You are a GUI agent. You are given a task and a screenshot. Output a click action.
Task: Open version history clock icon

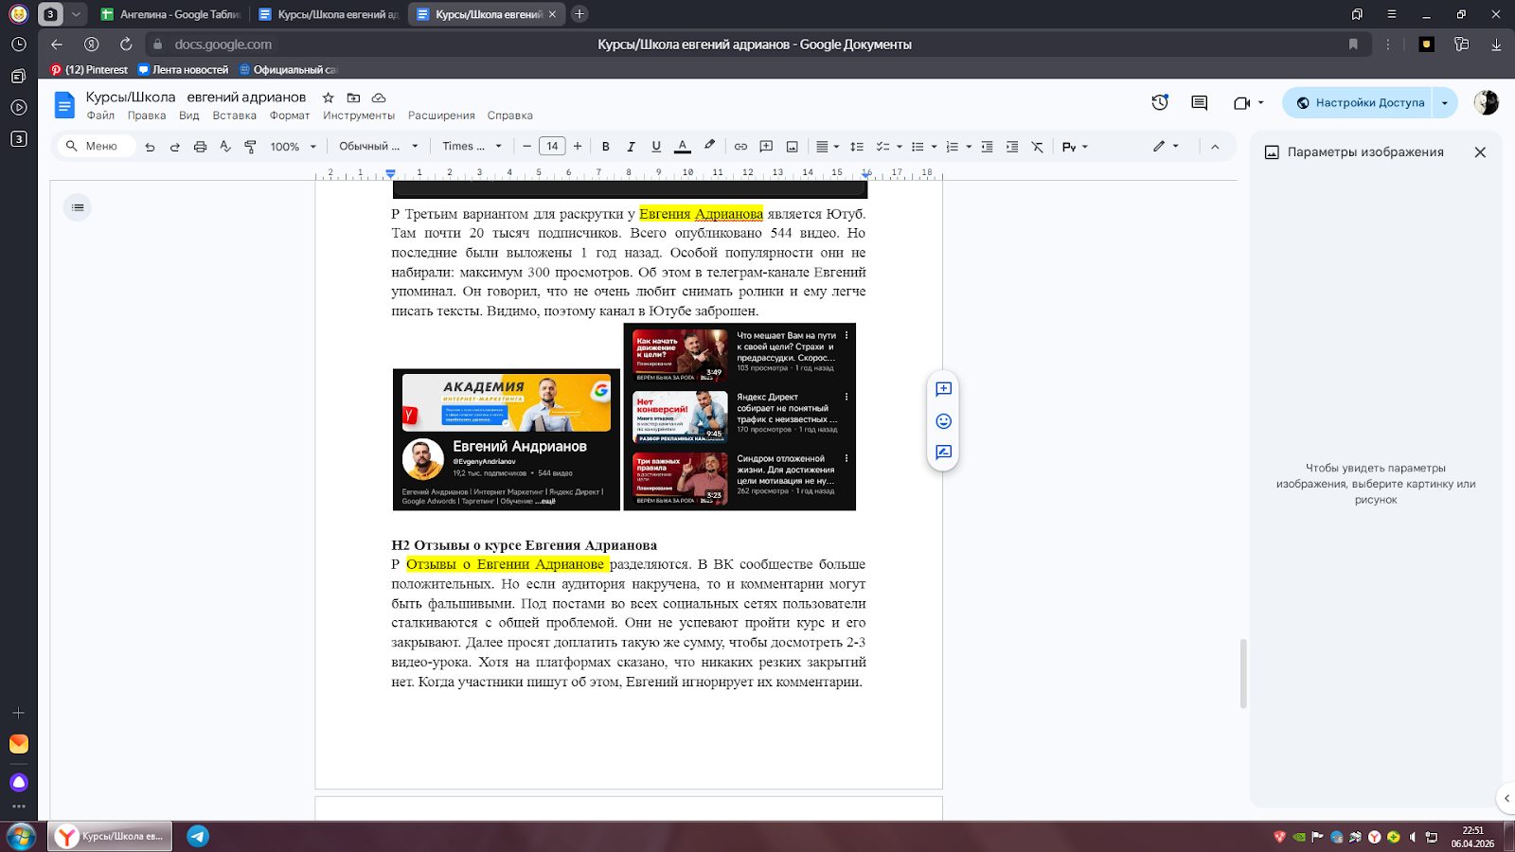click(x=1160, y=103)
